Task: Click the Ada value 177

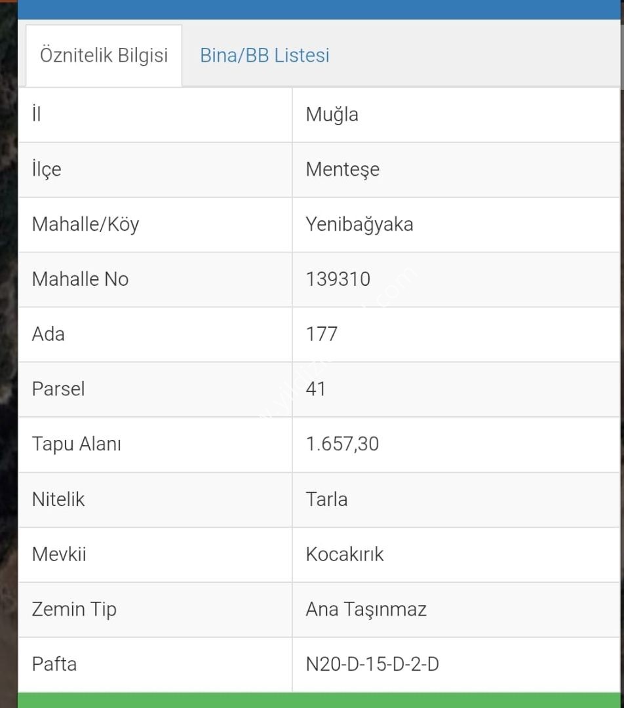Action: [321, 334]
